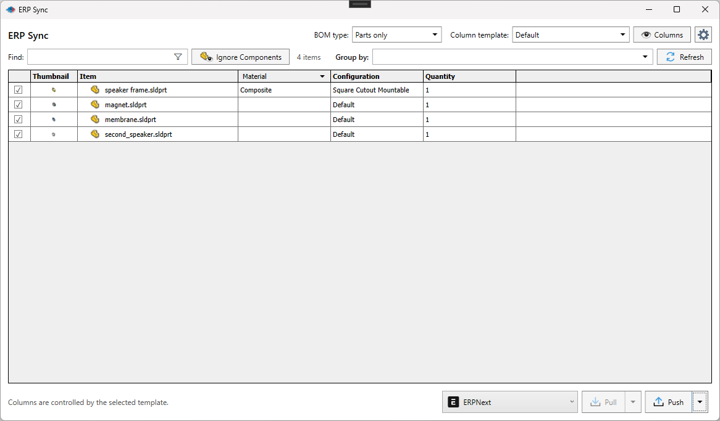This screenshot has height=421, width=720.
Task: Click the Ignore Components button
Action: click(x=241, y=57)
